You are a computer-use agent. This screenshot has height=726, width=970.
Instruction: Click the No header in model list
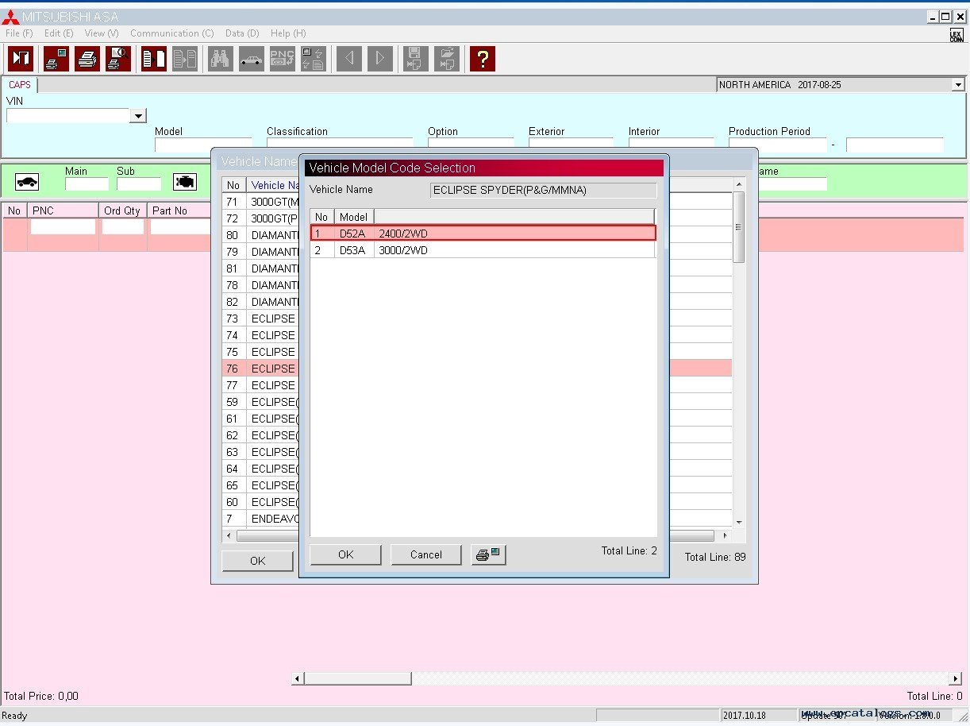pos(321,217)
